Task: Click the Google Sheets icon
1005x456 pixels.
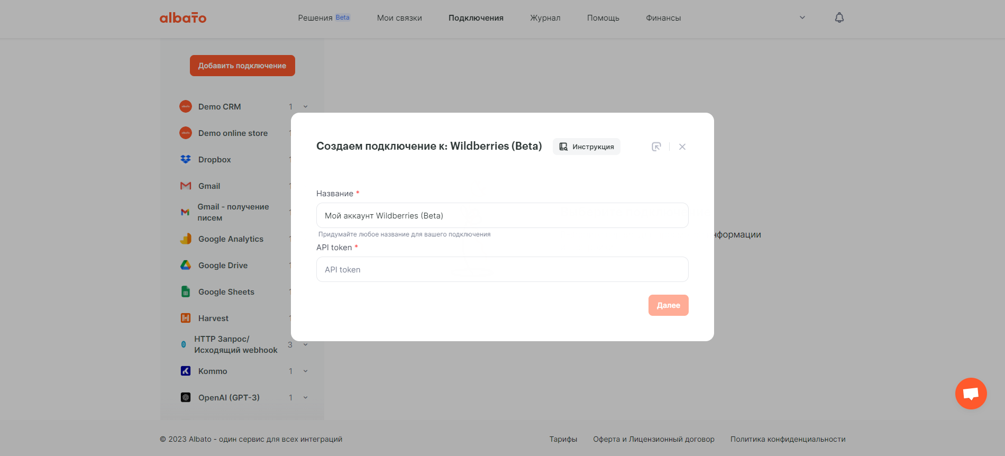Action: (186, 291)
